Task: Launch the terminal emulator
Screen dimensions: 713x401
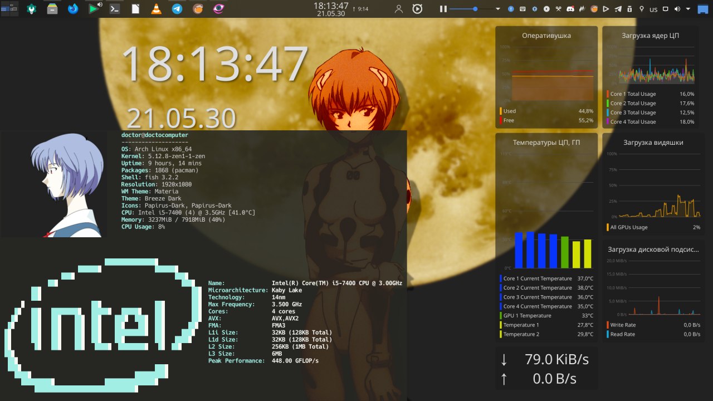Action: [x=115, y=9]
